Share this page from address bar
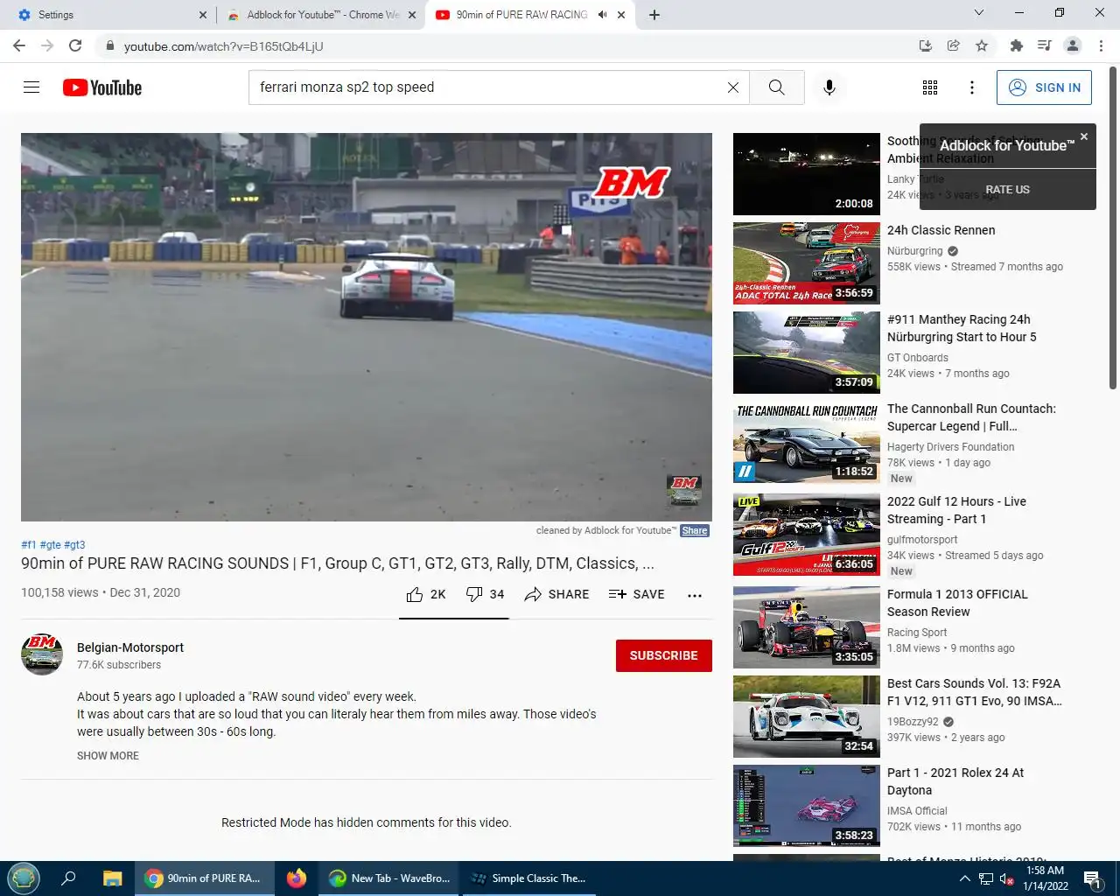 (x=954, y=45)
